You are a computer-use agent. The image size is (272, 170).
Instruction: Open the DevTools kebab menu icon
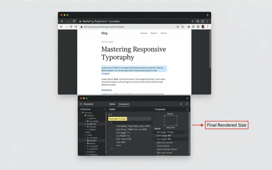click(x=187, y=104)
